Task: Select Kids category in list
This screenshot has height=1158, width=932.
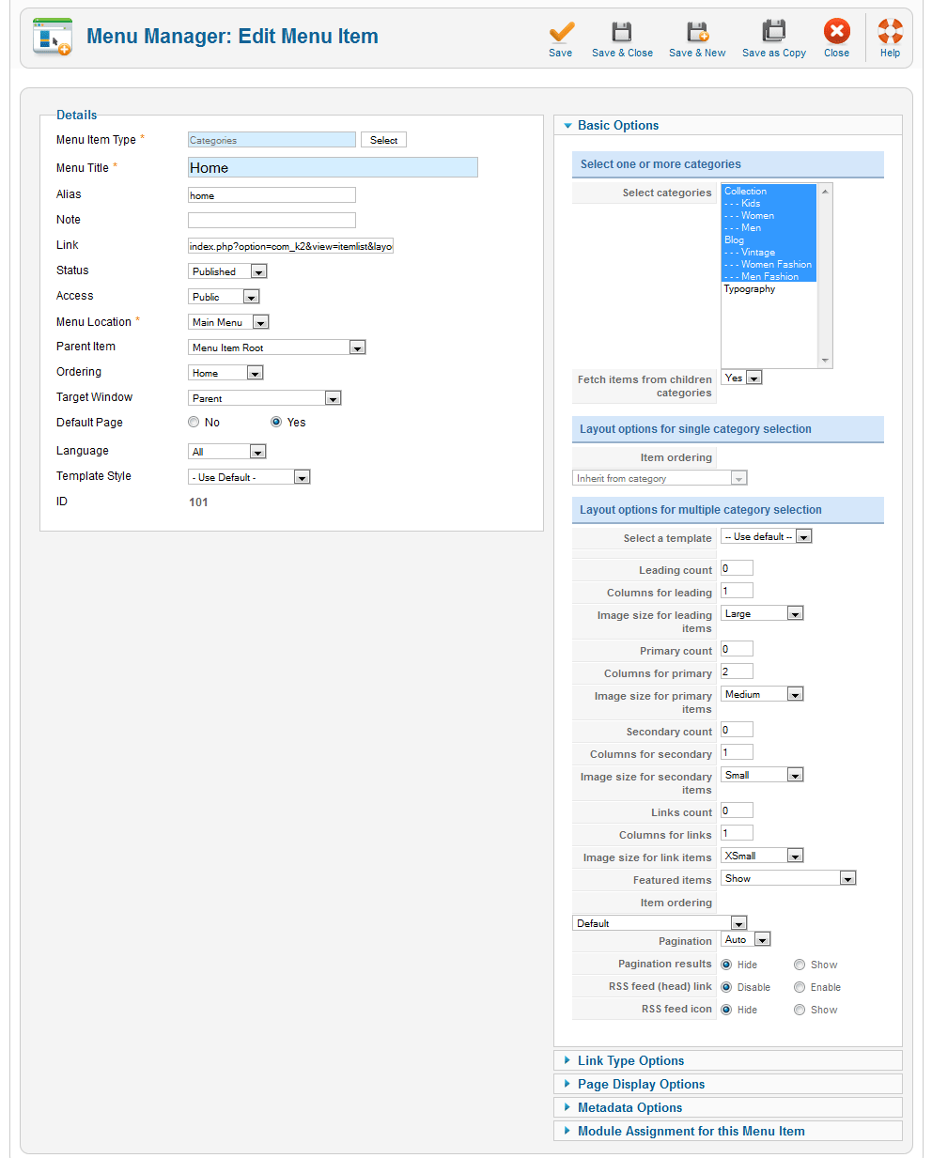Action: tap(769, 204)
